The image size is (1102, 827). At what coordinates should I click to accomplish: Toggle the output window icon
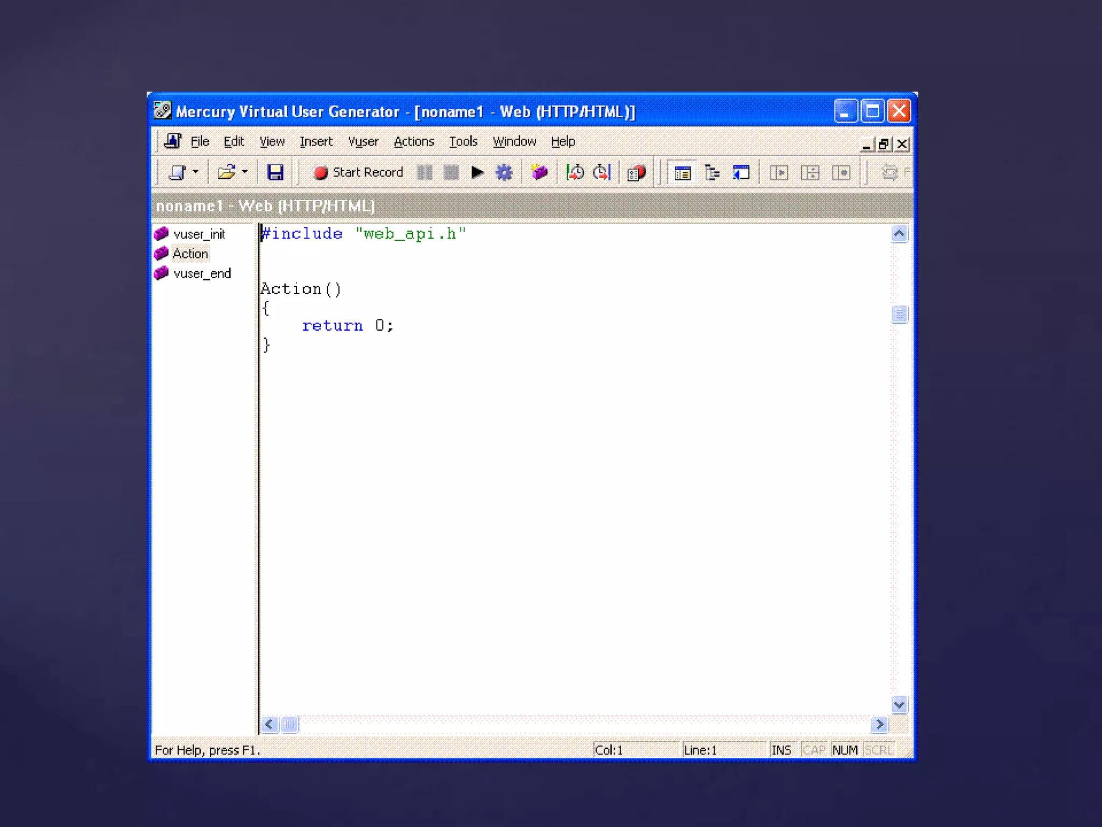[741, 173]
